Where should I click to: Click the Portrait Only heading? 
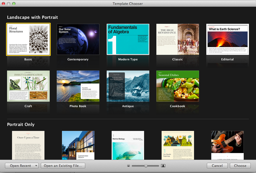click(x=21, y=124)
